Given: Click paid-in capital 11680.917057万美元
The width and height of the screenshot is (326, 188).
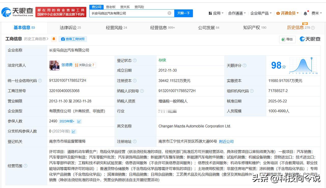Looking at the screenshot, I should (x=285, y=81).
